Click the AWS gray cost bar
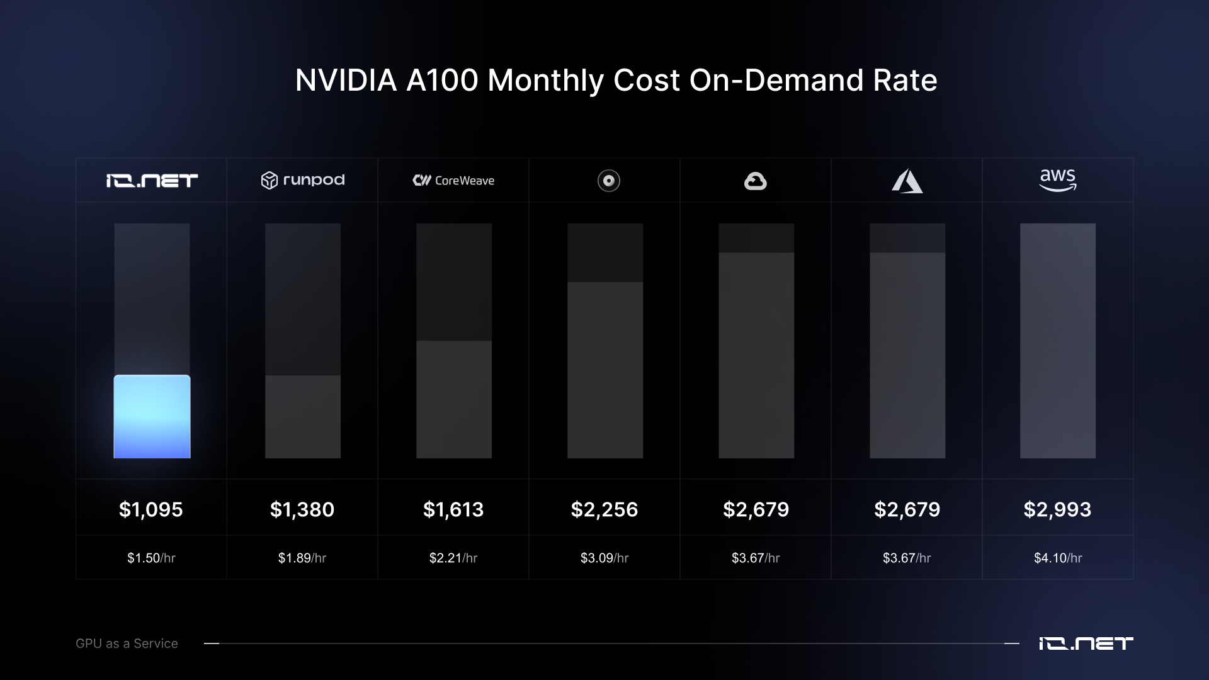This screenshot has width=1209, height=680. coord(1058,341)
